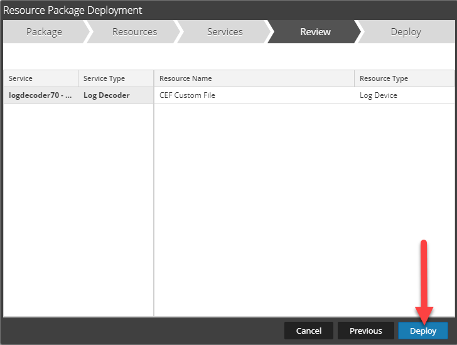Select the logdecoder70 service row
Image resolution: width=457 pixels, height=345 pixels.
coord(41,95)
